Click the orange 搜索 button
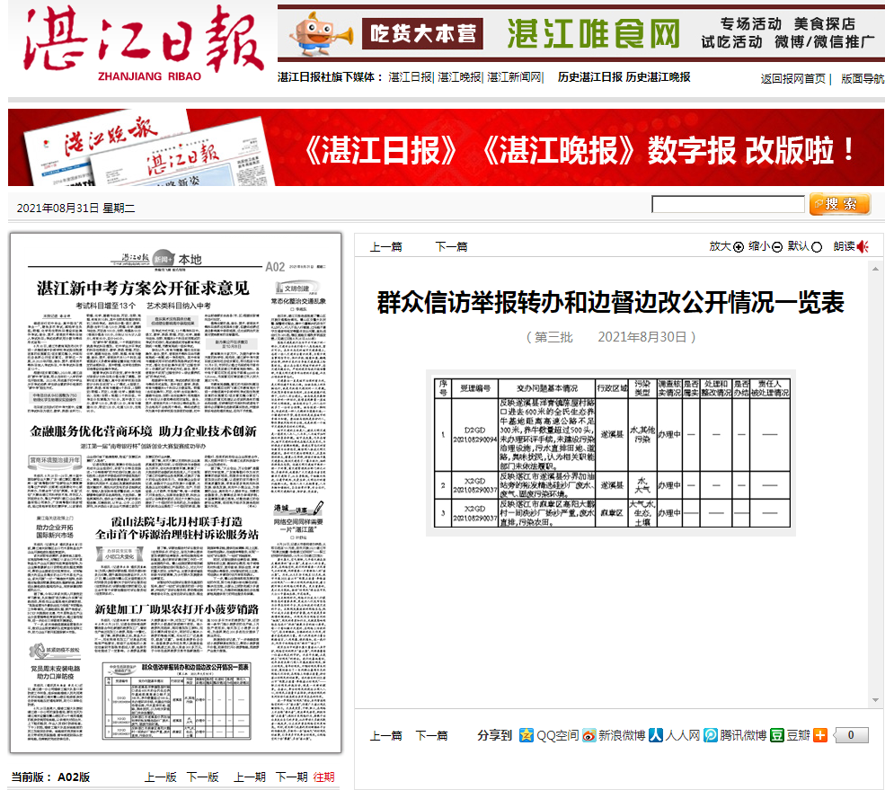Screen dimensions: 885x790 (x=840, y=204)
